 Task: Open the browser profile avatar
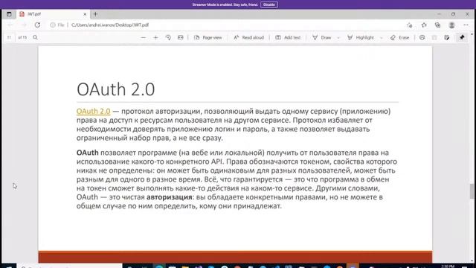click(451, 25)
